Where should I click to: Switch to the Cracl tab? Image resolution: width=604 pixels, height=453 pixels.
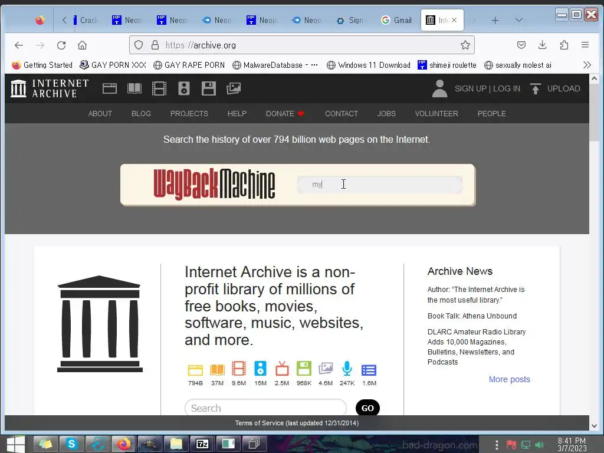(86, 20)
